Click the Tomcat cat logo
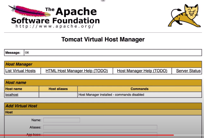Viewport: 204px width, 138px height. coord(185,16)
